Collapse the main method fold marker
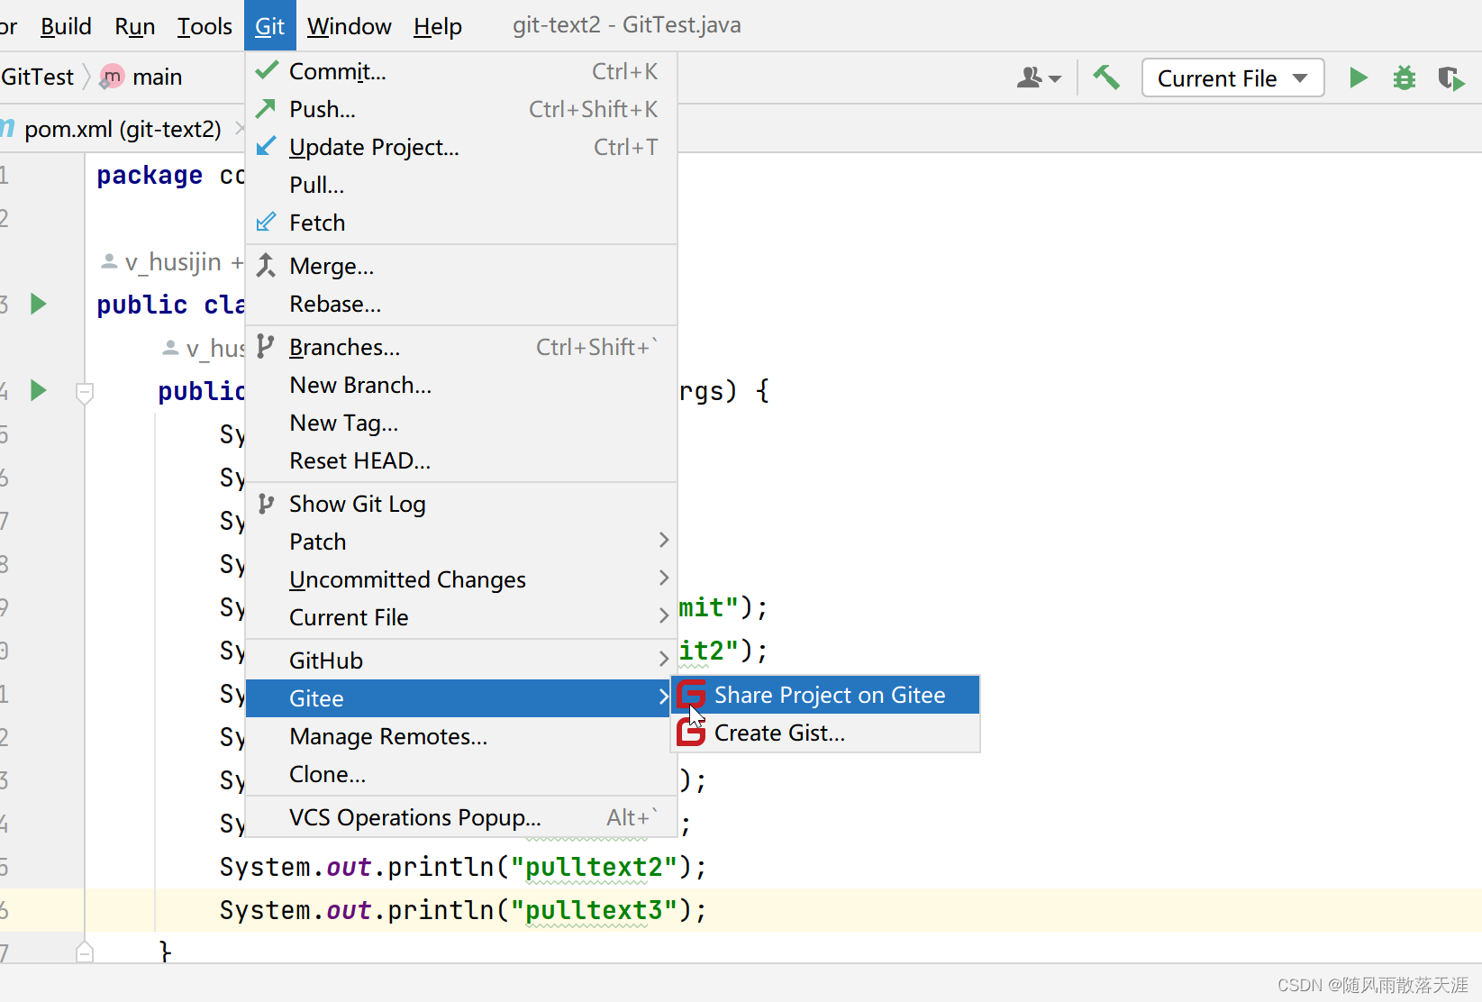Screen dimensions: 1482x1002 (x=85, y=393)
